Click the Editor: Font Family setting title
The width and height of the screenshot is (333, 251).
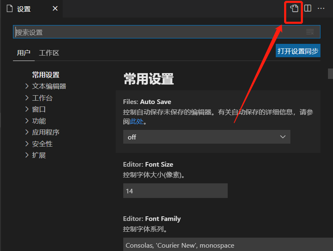(x=152, y=219)
